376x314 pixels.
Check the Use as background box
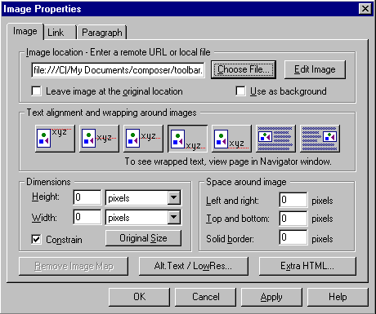pos(240,91)
